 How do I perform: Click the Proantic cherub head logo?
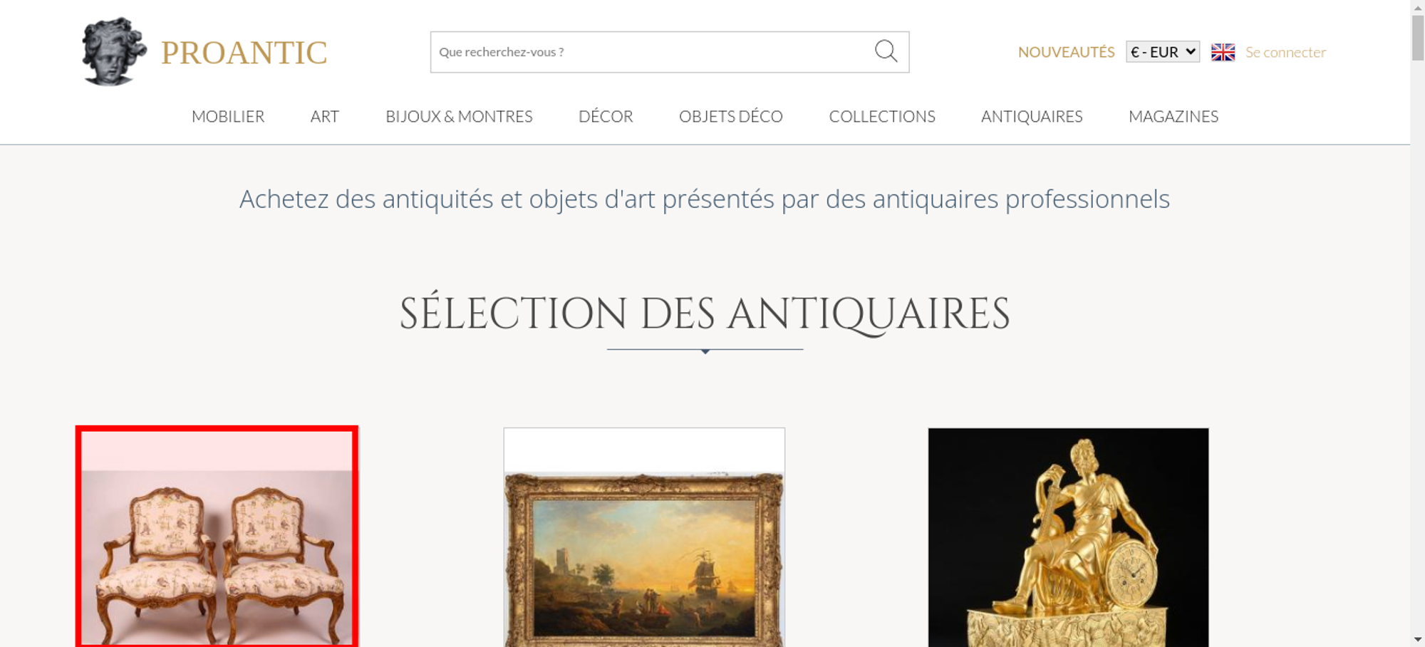coord(114,52)
